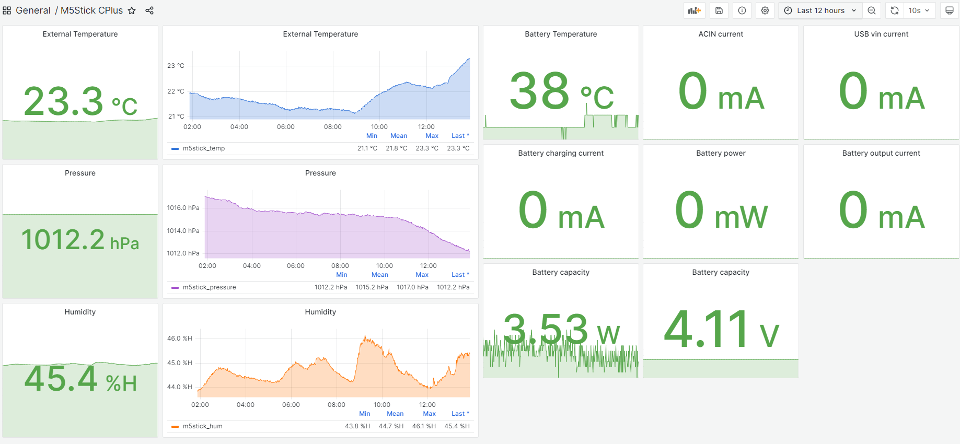
Task: Open the ACIN current panel menu
Action: pyautogui.click(x=721, y=34)
